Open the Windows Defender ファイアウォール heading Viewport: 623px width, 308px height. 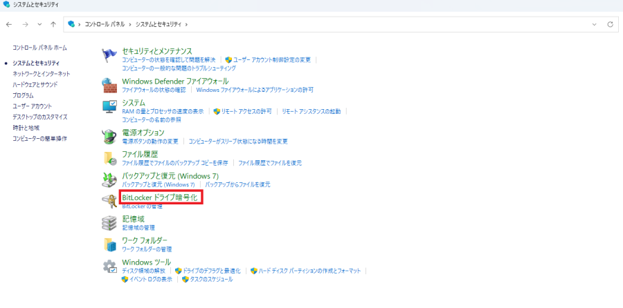[175, 81]
